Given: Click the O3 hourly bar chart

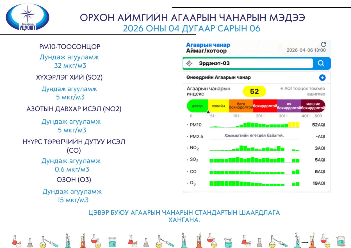Looking at the screenshot, I should pos(254,183).
